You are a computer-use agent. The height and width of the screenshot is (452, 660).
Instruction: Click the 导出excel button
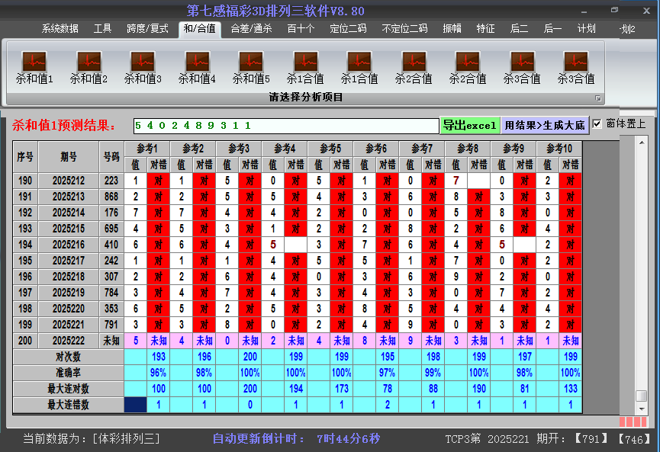(469, 125)
